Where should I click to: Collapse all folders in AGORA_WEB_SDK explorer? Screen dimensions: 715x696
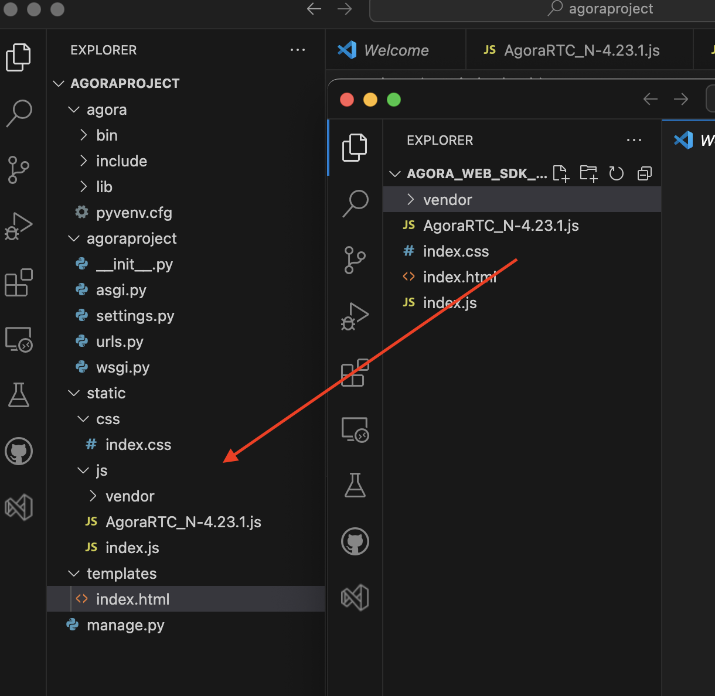click(x=644, y=173)
